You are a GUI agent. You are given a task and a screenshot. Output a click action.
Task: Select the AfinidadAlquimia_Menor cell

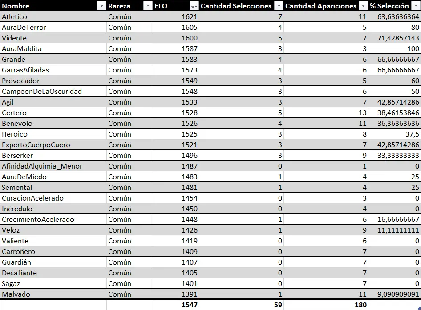(53, 166)
